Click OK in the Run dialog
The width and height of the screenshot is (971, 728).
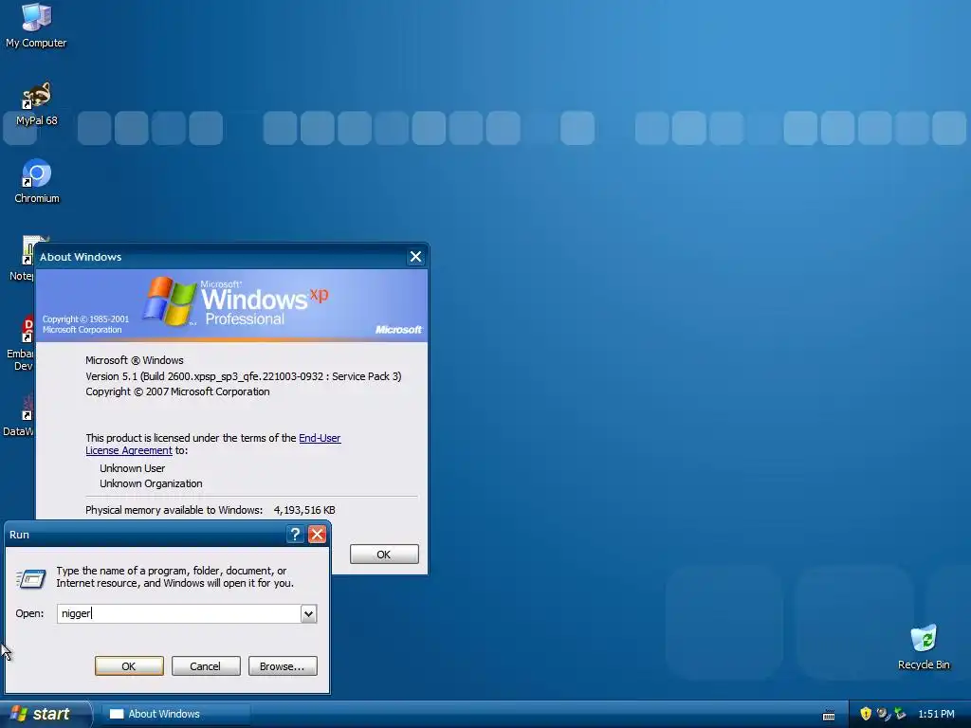pyautogui.click(x=129, y=666)
